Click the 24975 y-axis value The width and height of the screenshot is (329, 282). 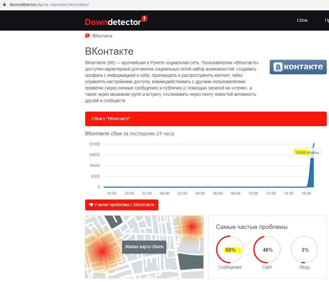(94, 155)
